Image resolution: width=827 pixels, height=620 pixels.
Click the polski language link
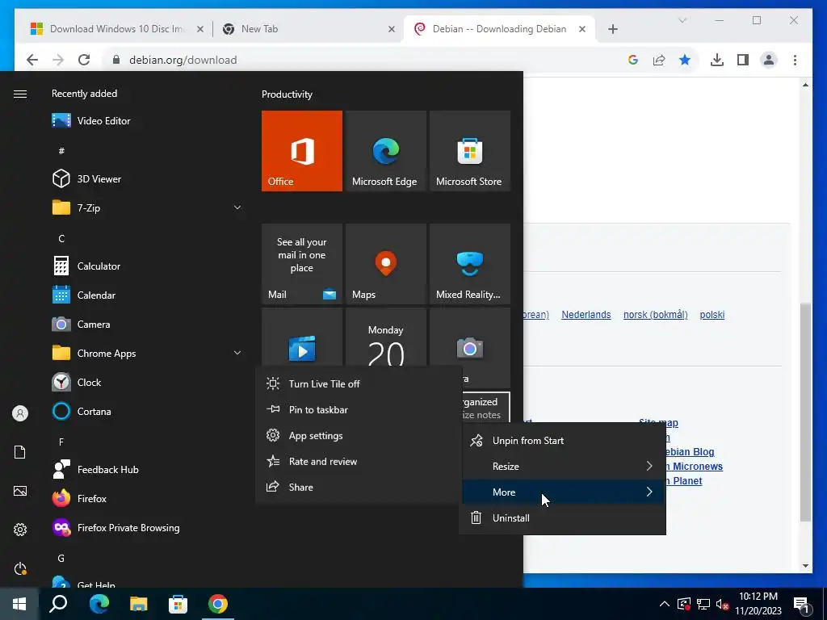click(712, 315)
